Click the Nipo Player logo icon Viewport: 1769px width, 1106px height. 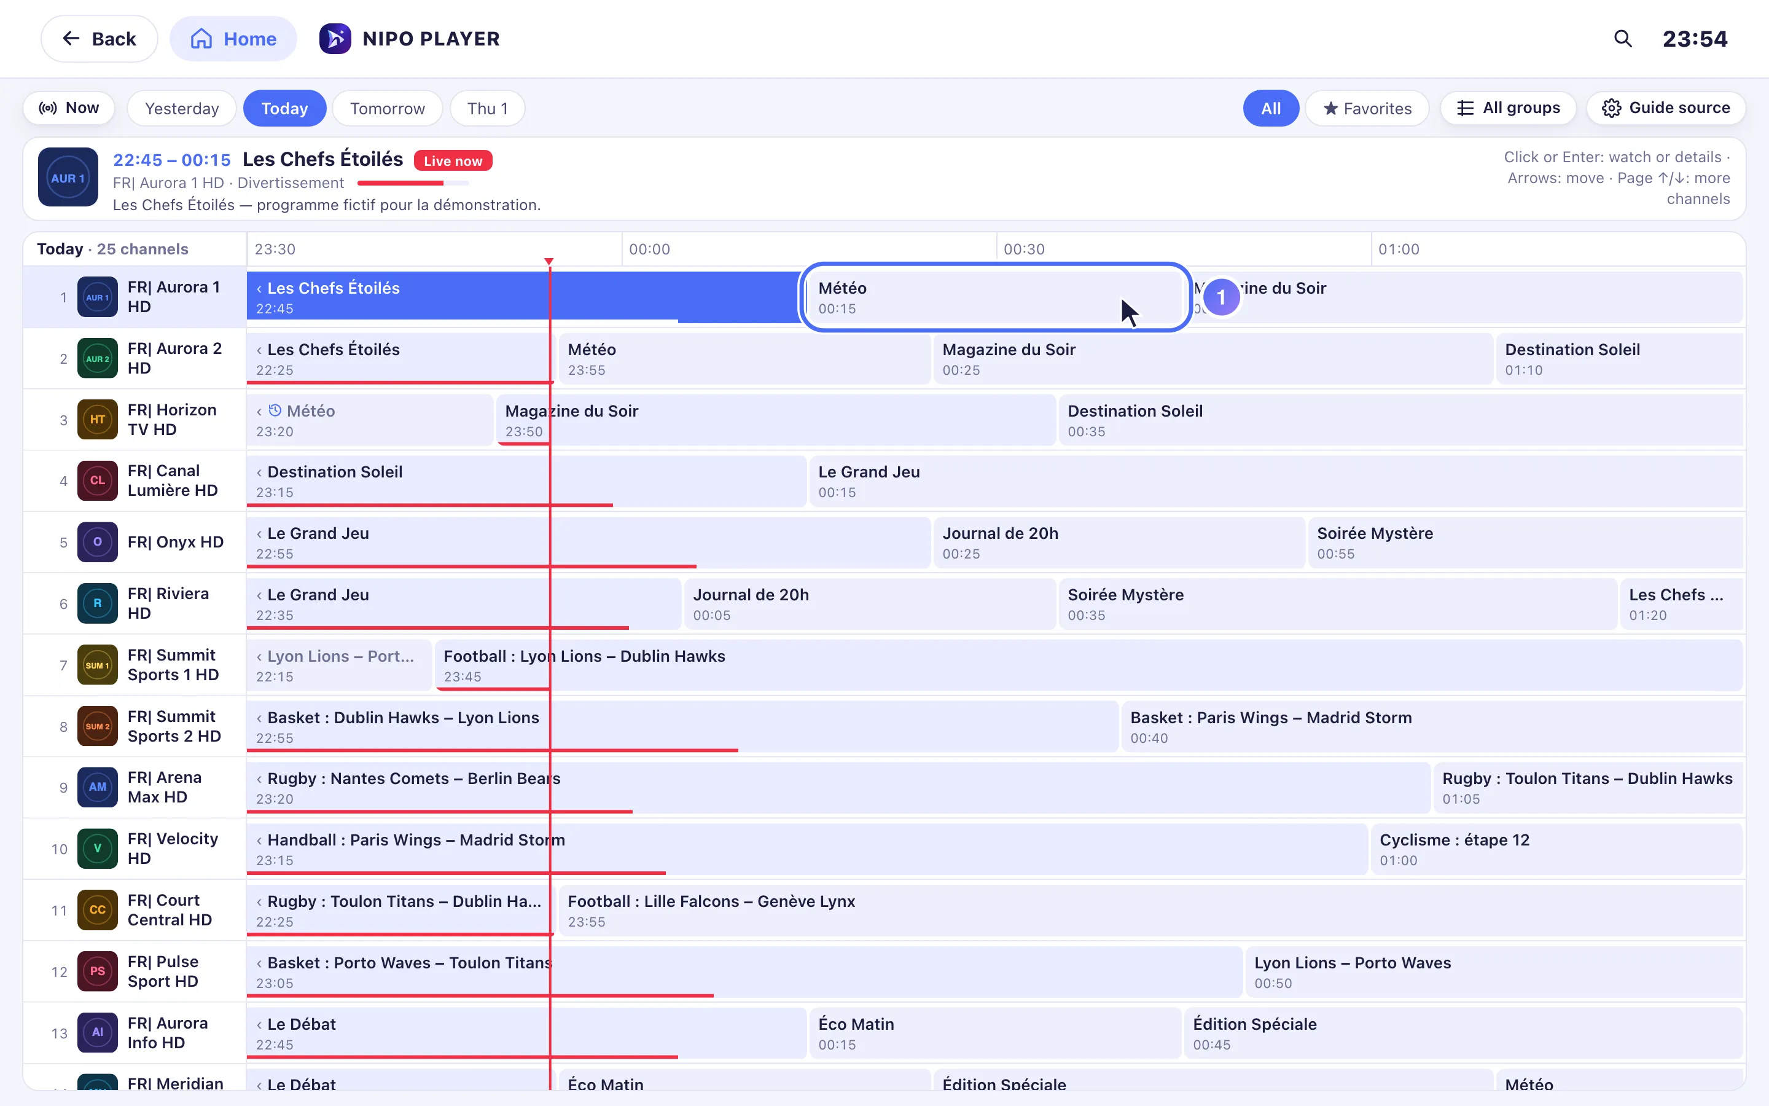coord(335,39)
